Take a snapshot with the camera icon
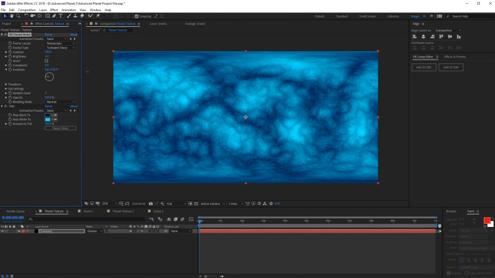495x278 pixels. click(151, 203)
